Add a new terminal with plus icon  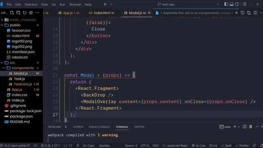pyautogui.click(x=235, y=127)
